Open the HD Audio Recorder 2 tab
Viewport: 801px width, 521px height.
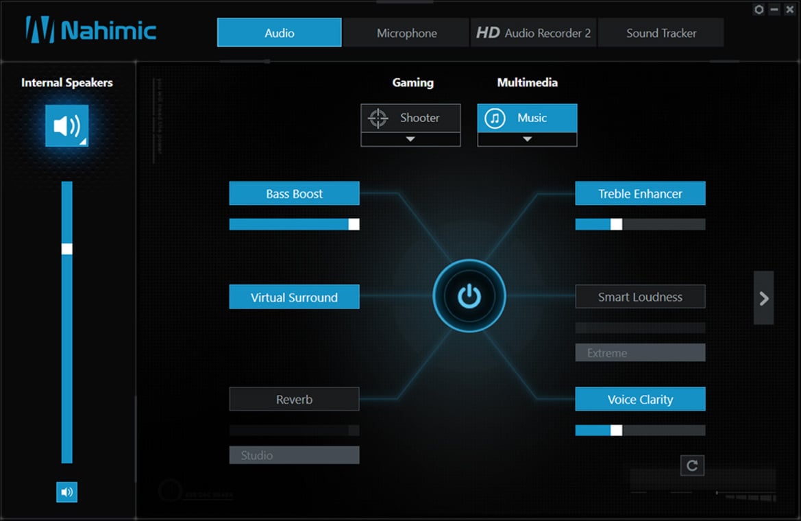(x=533, y=33)
